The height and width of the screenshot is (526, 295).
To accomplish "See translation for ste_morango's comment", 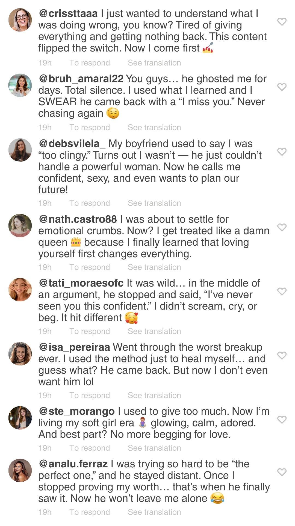I will 154,448.
